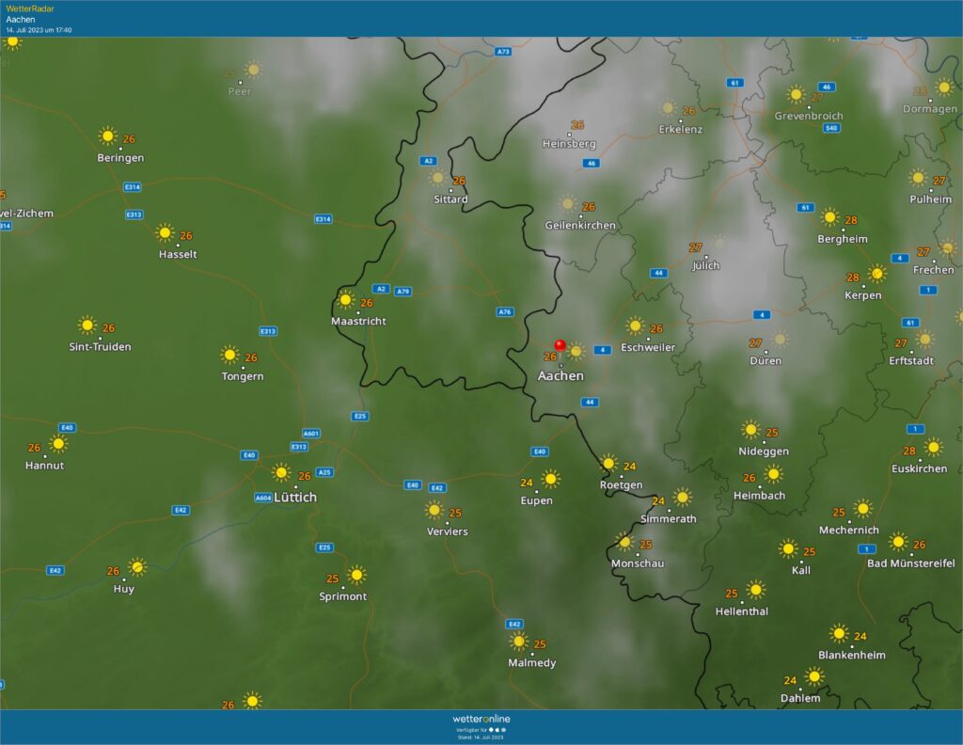Select the sun icon above Kerpen

(877, 274)
